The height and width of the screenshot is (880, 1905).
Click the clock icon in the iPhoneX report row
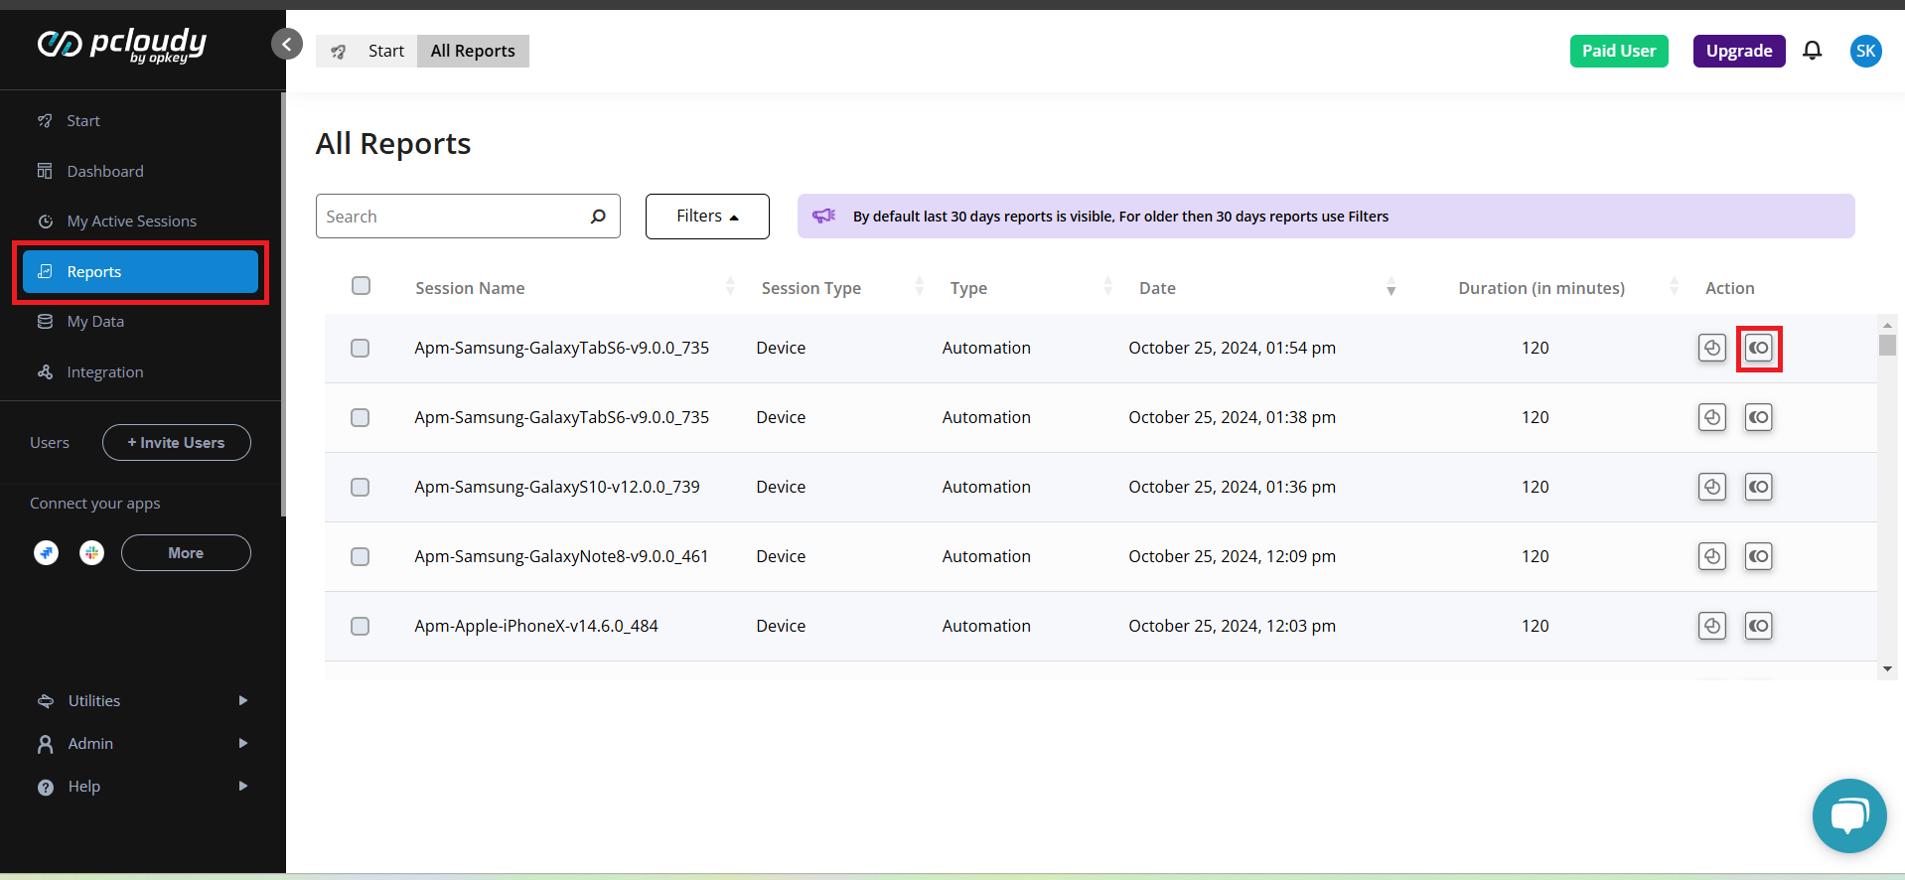(1711, 626)
